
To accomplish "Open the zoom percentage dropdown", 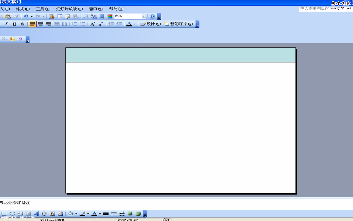I will [144, 17].
